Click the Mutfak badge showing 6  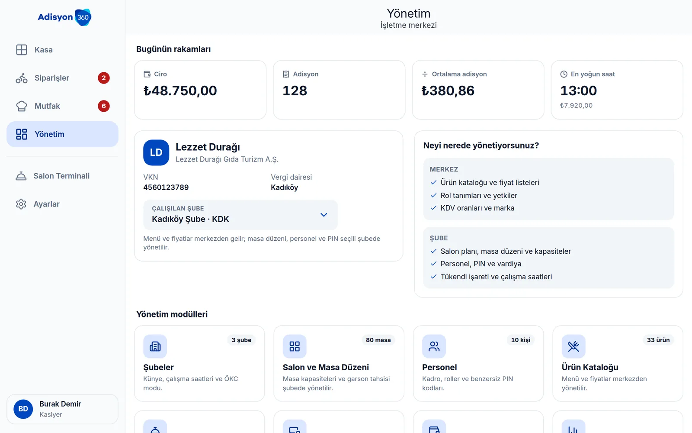click(x=104, y=106)
